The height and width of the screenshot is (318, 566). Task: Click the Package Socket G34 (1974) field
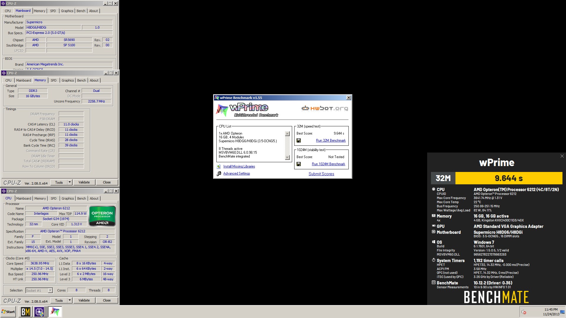click(56, 219)
